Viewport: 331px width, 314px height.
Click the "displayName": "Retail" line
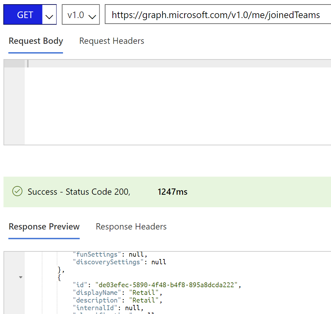(117, 292)
